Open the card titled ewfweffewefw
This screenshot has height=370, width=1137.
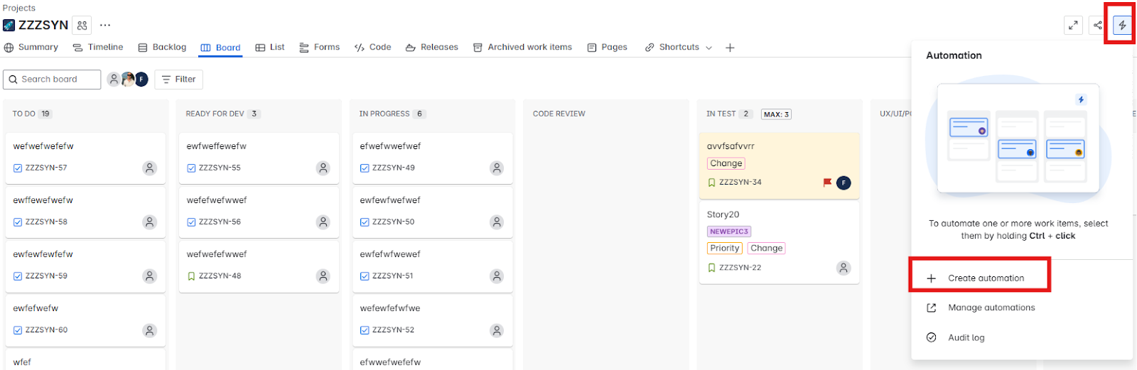click(259, 158)
